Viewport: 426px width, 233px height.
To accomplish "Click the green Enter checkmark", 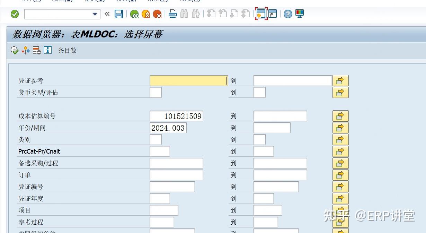I will click(x=15, y=14).
